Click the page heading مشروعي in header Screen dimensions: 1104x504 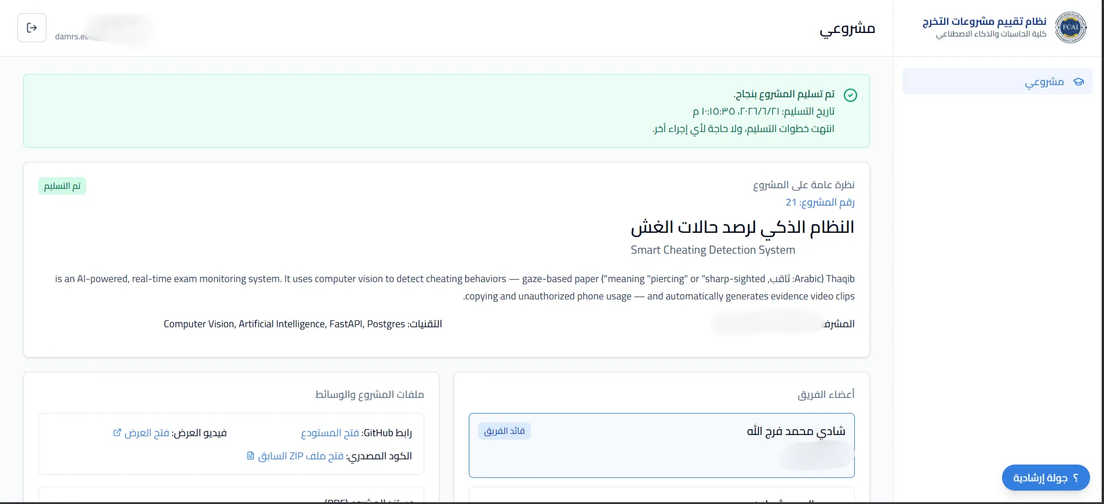[847, 28]
